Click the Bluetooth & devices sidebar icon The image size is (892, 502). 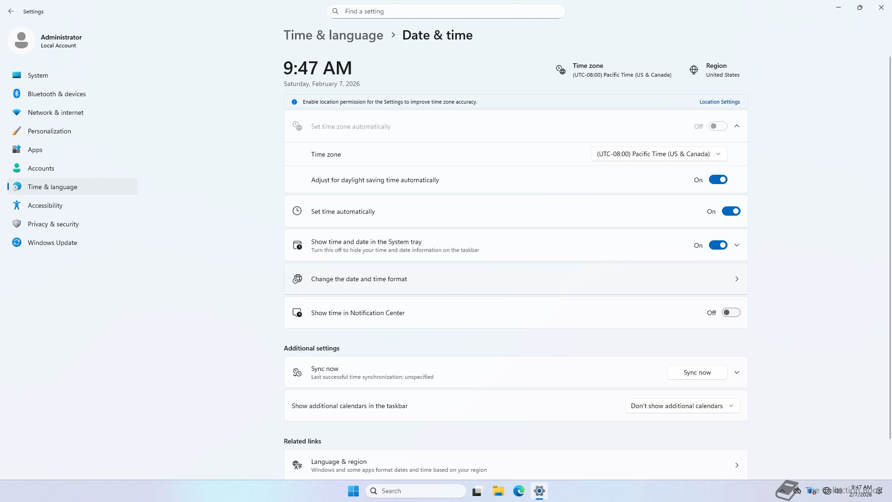(x=17, y=94)
